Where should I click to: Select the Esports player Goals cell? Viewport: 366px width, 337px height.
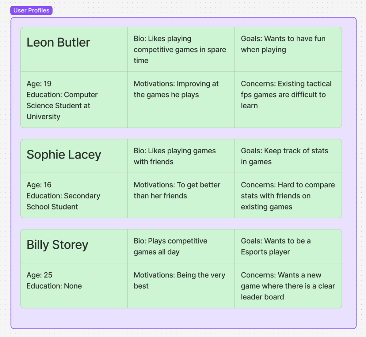click(288, 246)
